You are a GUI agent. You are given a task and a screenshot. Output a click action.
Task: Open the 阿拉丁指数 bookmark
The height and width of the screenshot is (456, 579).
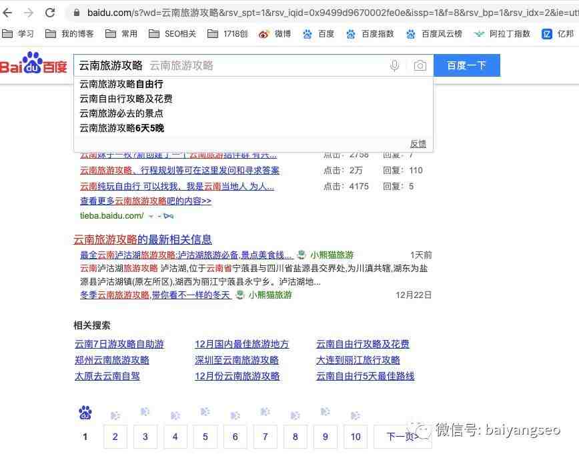point(502,33)
